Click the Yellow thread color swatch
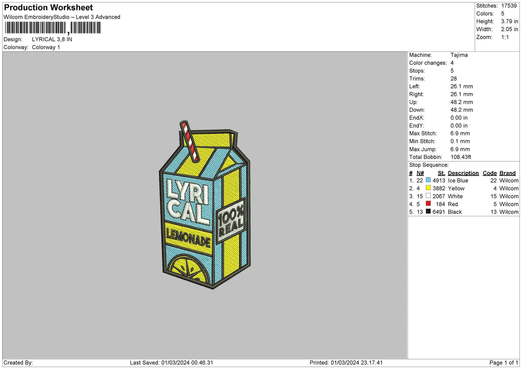 pos(428,188)
